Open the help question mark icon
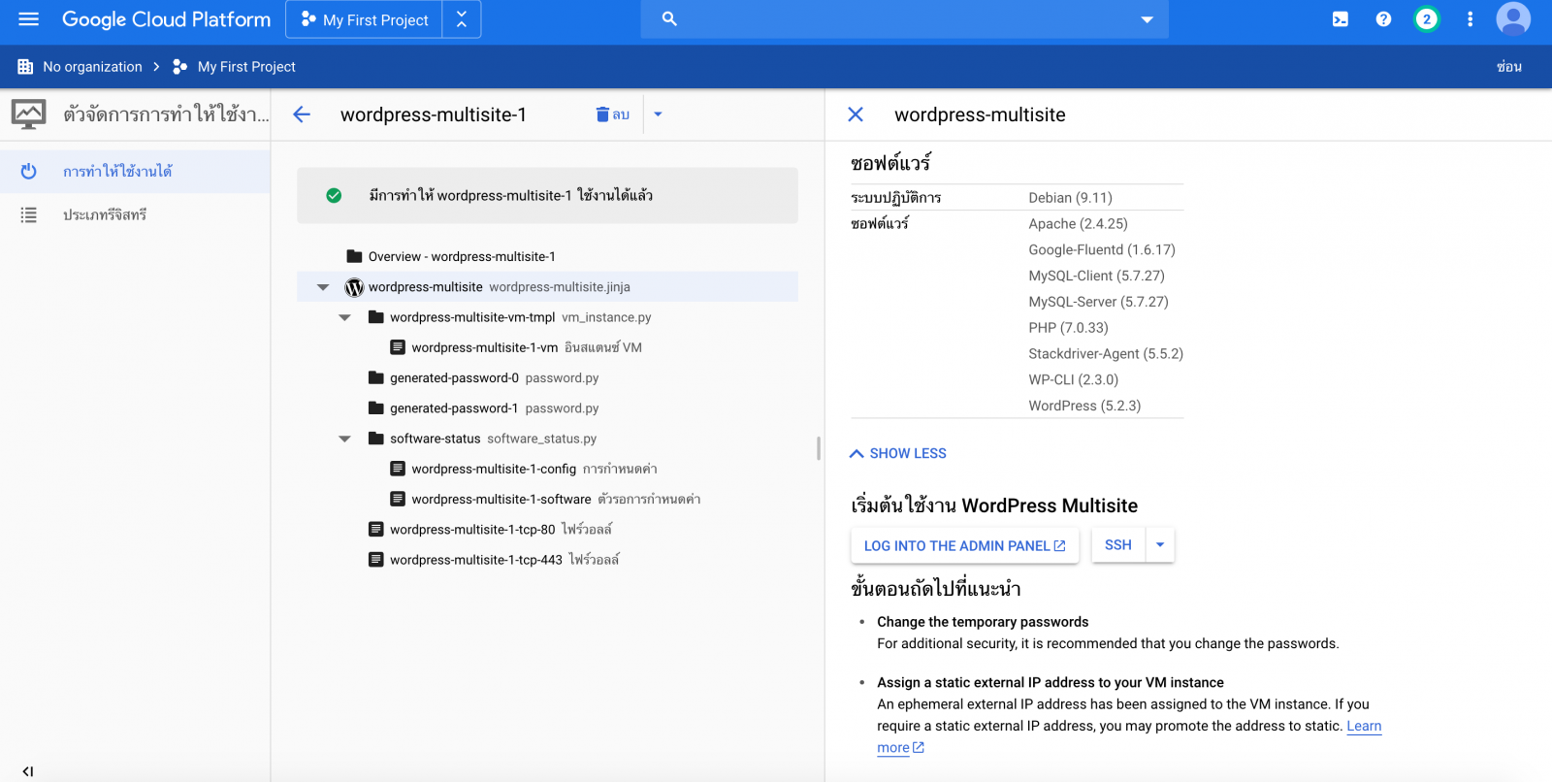 click(x=1383, y=19)
